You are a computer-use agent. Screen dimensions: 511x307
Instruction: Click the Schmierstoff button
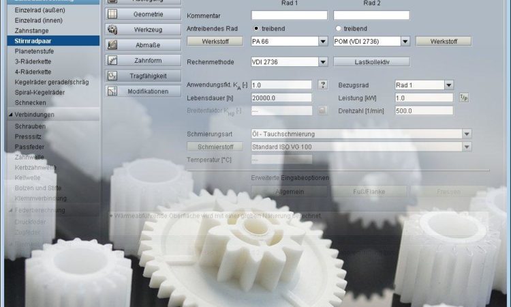tap(215, 147)
